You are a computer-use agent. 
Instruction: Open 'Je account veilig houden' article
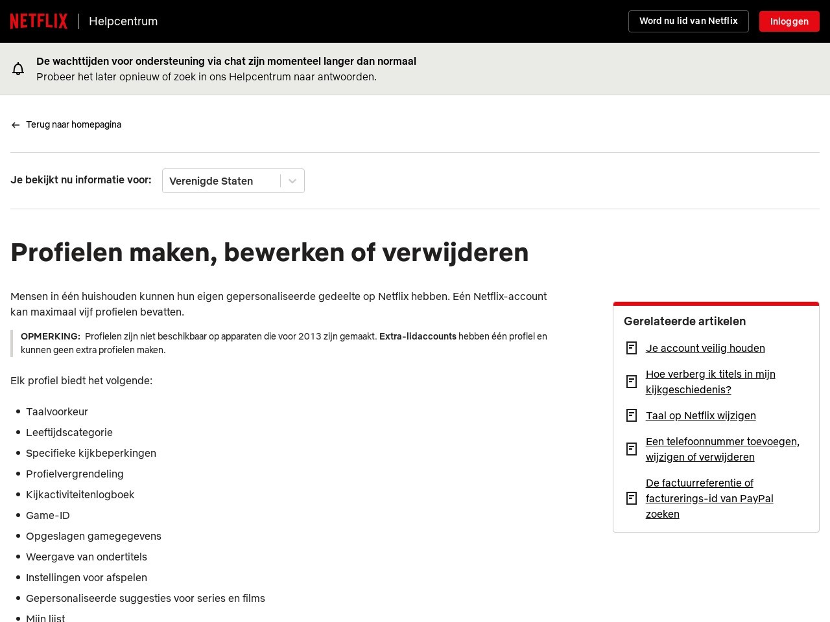(x=705, y=348)
